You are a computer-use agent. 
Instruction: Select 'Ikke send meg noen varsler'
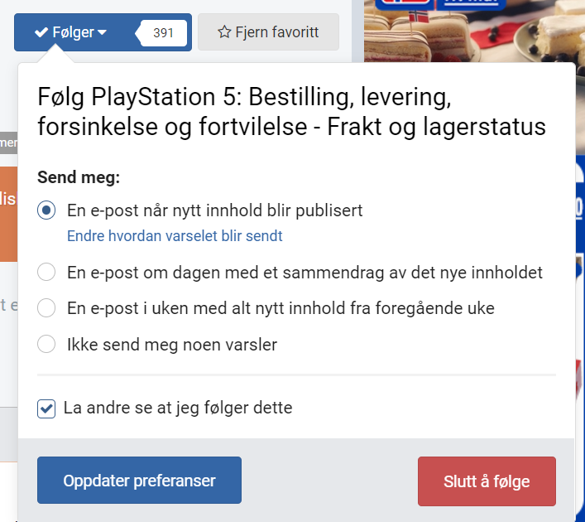pos(47,344)
